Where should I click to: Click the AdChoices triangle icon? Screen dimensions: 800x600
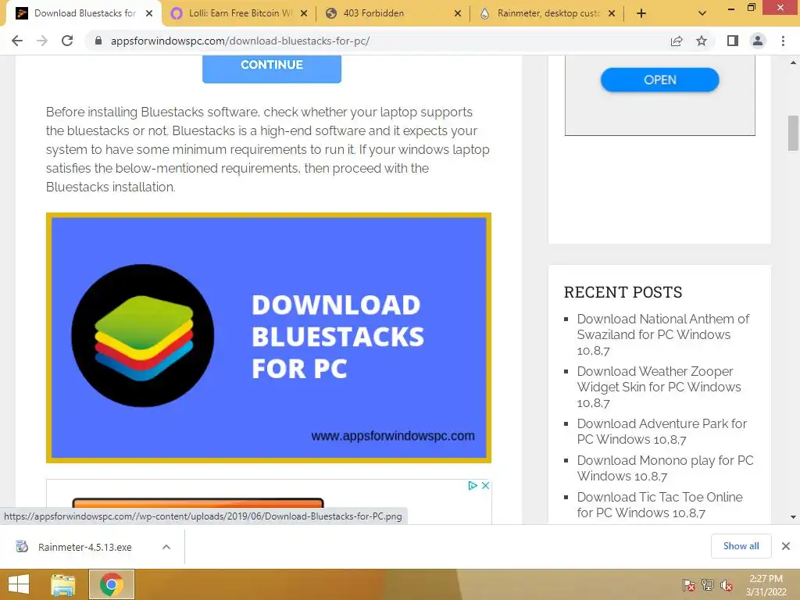(x=473, y=486)
